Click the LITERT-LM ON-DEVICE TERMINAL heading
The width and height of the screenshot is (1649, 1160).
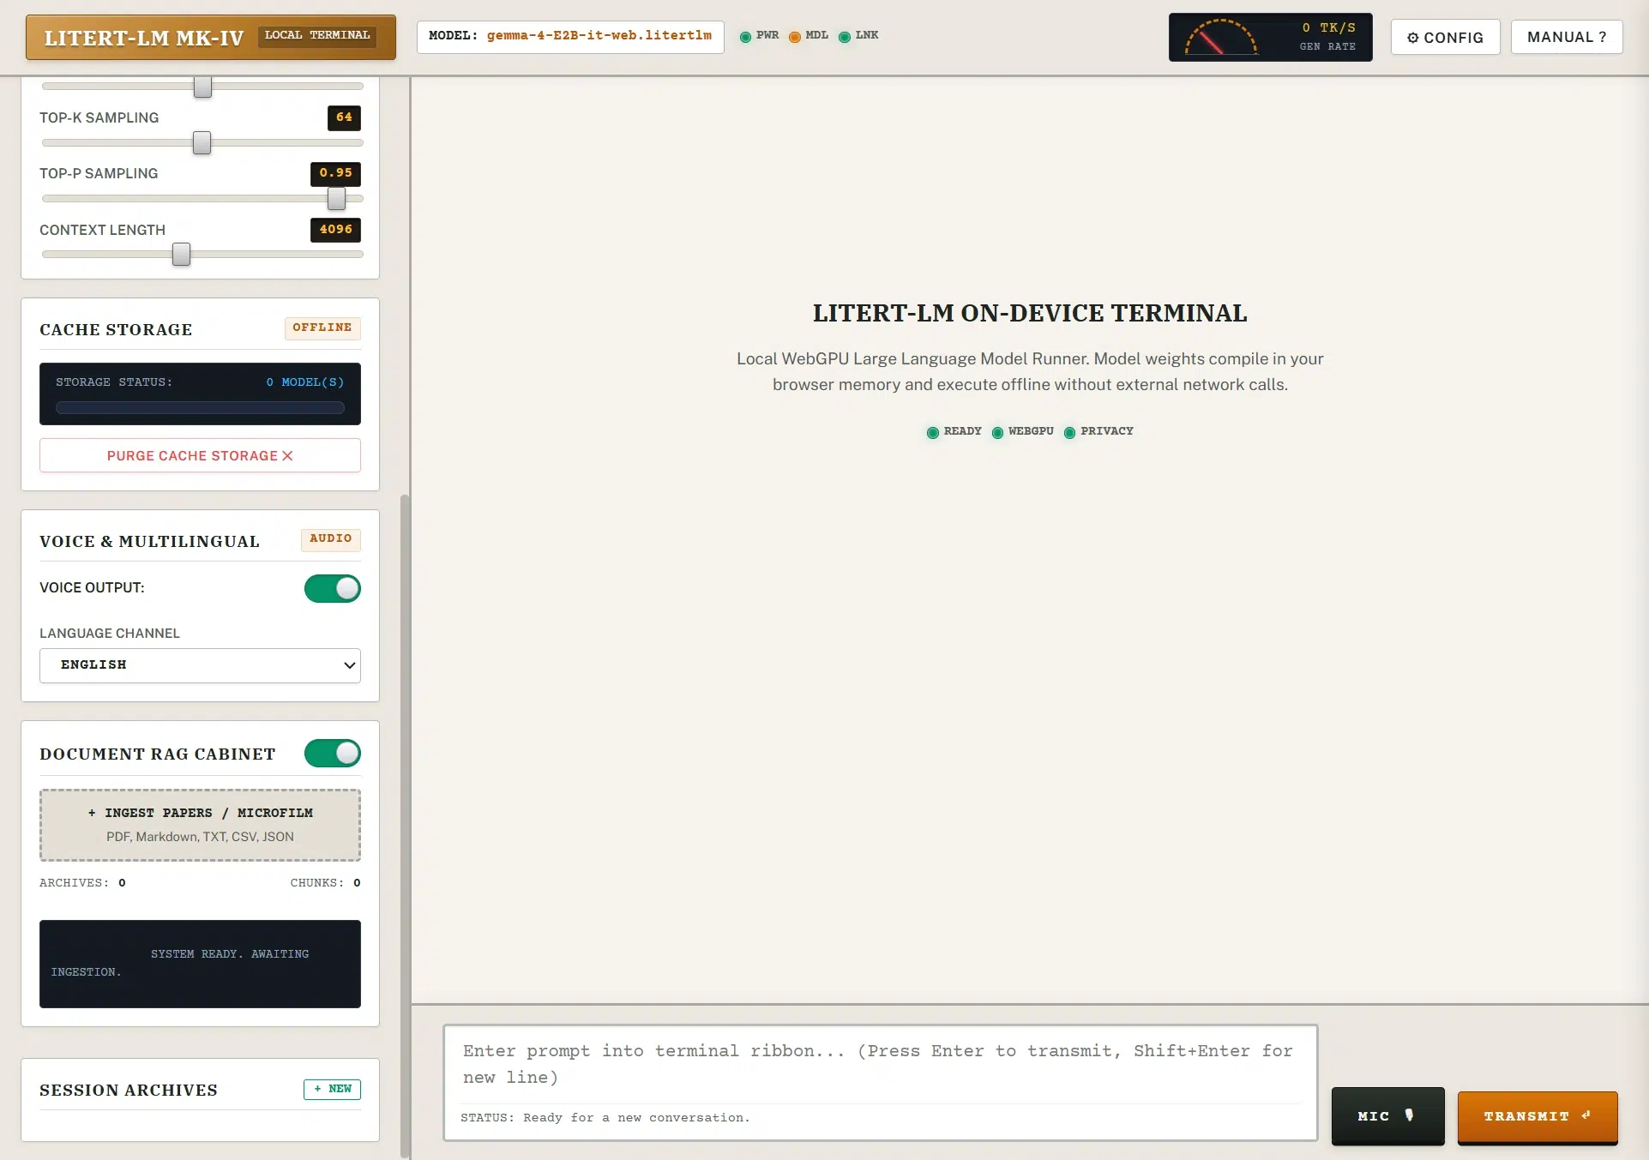[x=1030, y=314]
